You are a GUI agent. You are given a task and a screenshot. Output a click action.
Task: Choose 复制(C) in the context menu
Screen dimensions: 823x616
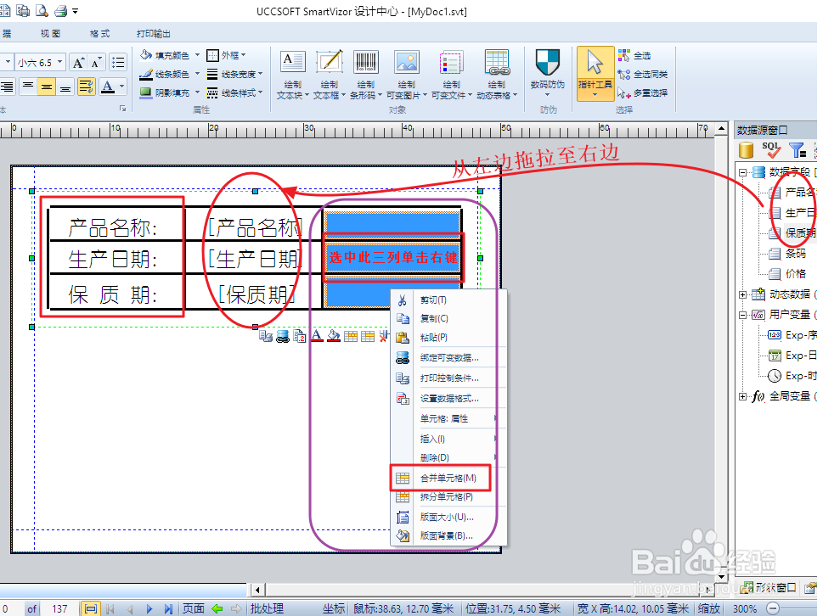coord(448,319)
